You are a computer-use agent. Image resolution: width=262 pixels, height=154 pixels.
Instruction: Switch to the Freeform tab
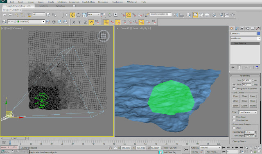(x=43, y=6)
